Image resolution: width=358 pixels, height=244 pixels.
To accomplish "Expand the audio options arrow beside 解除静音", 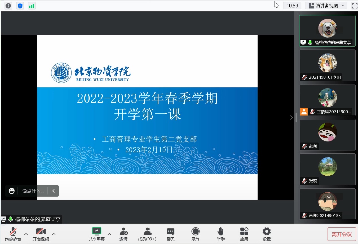I will click(26, 234).
